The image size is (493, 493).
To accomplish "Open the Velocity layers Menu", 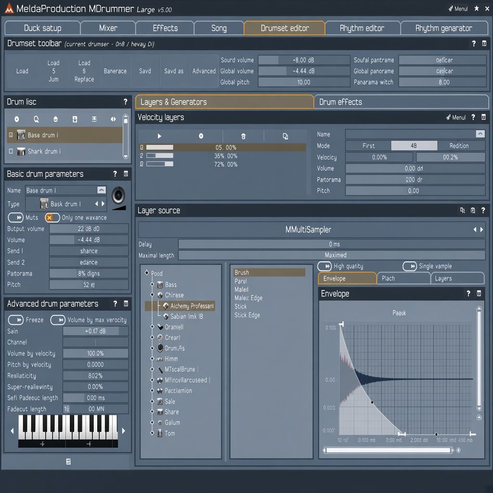I will click(x=456, y=117).
